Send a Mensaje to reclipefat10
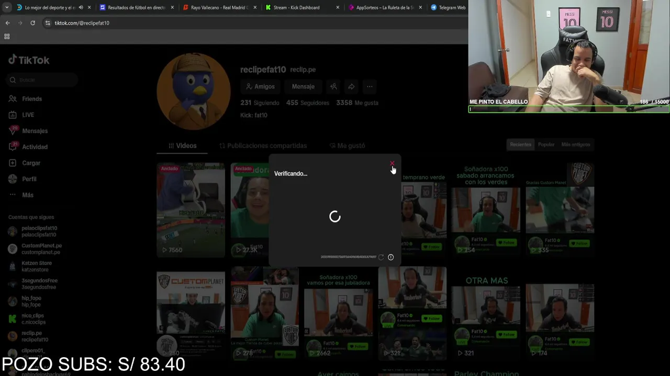Screen dimensions: 670x376 coord(303,87)
